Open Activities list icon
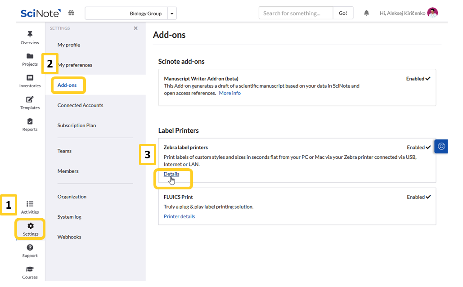This screenshot has height=287, width=463. pos(30,204)
